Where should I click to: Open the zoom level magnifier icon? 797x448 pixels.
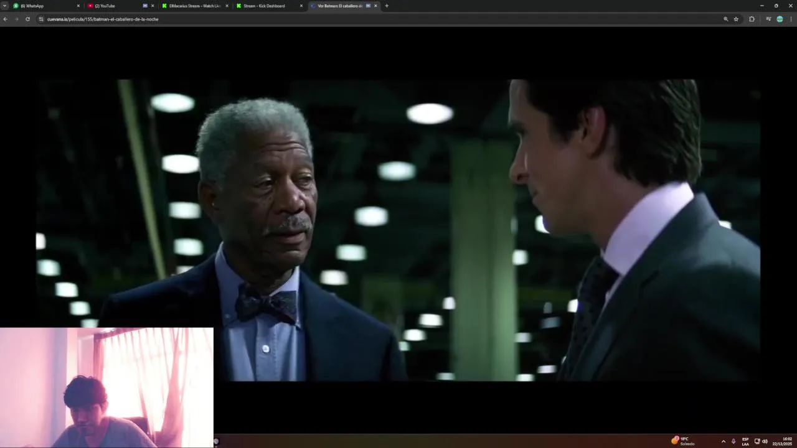tap(726, 19)
